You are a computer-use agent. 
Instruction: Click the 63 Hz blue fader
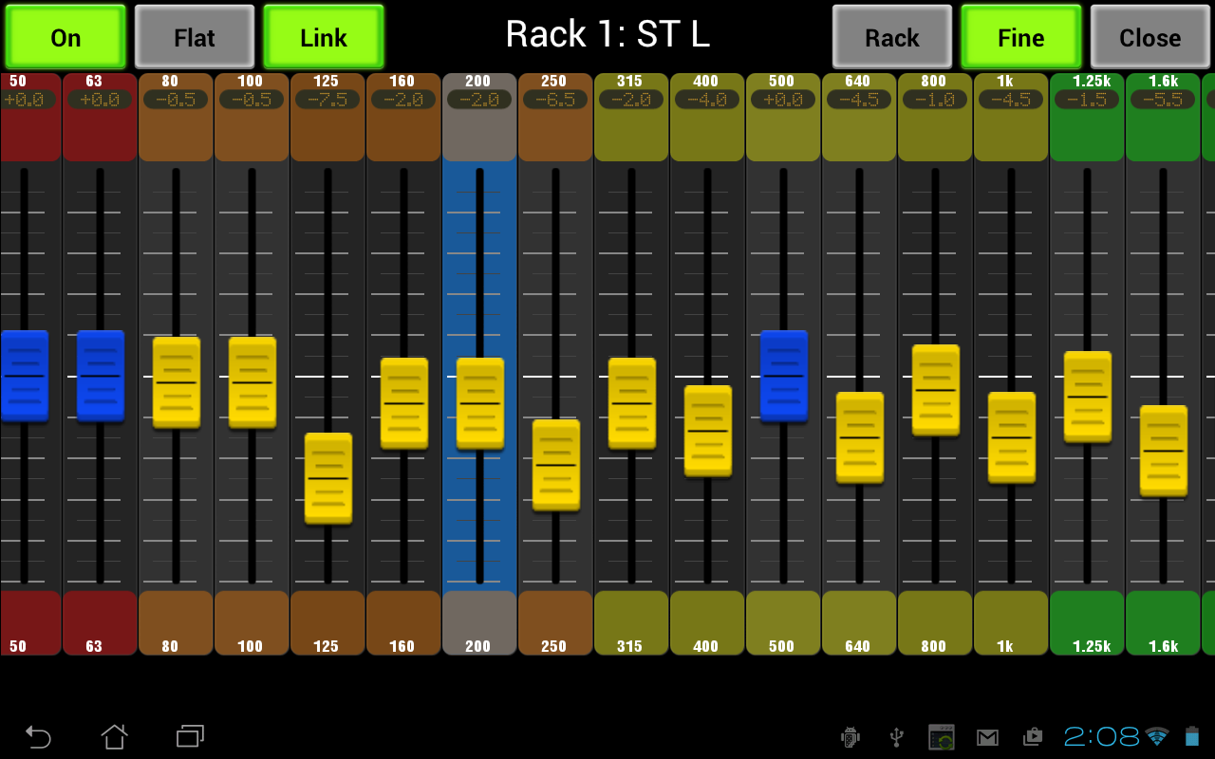(x=101, y=376)
